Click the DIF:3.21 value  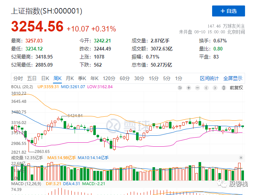[53, 184]
